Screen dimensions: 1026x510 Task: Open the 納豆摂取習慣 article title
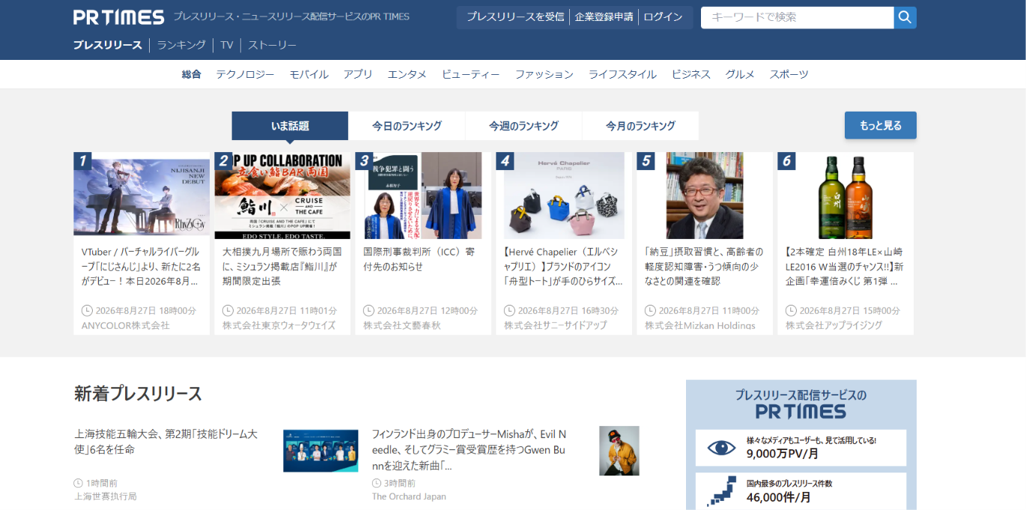tap(704, 267)
